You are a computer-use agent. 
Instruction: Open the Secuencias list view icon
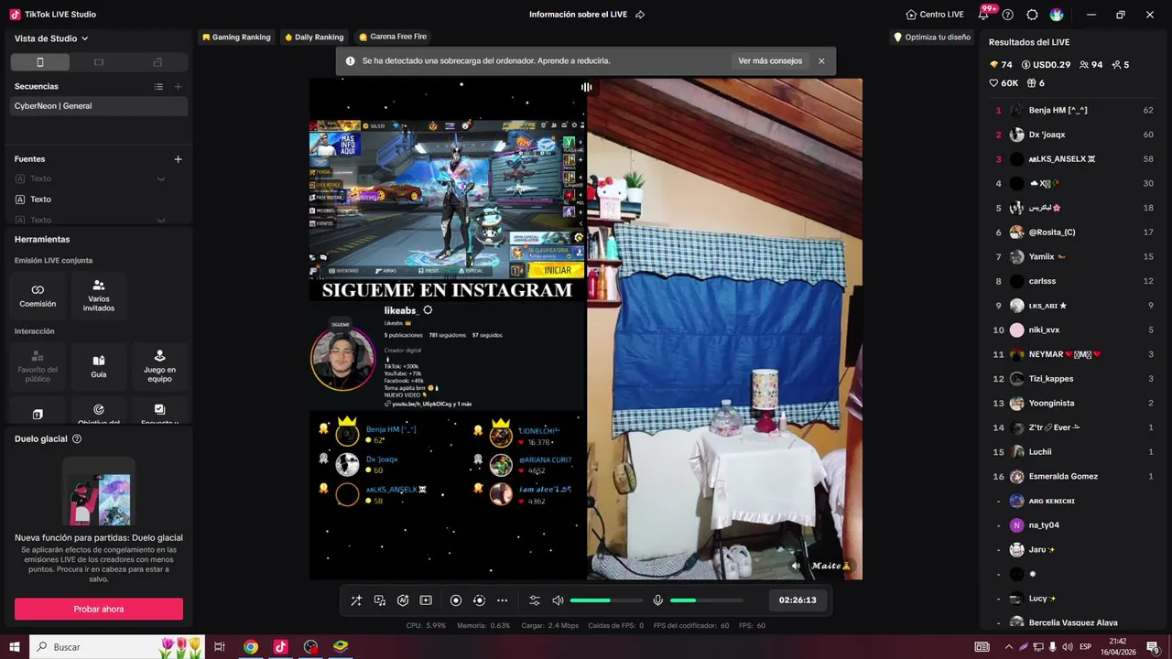coord(158,86)
